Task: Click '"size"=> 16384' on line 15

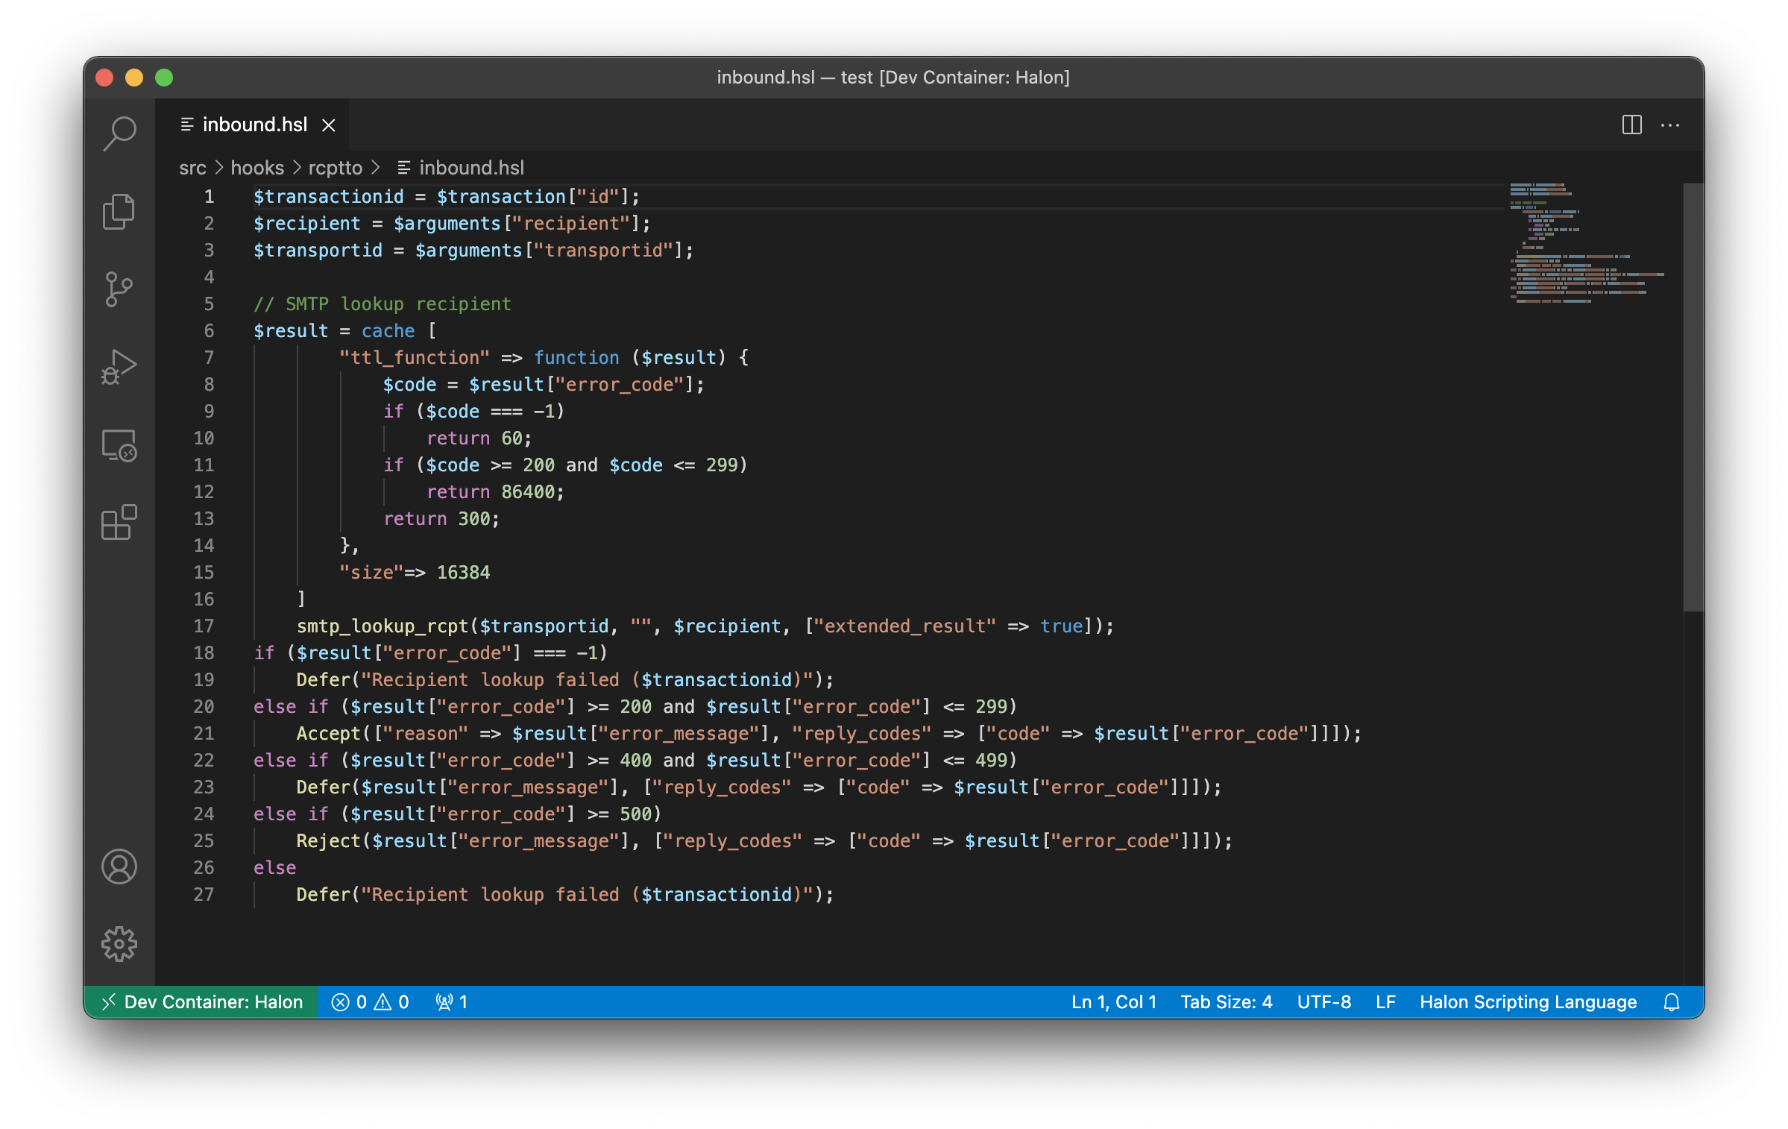Action: click(x=415, y=573)
